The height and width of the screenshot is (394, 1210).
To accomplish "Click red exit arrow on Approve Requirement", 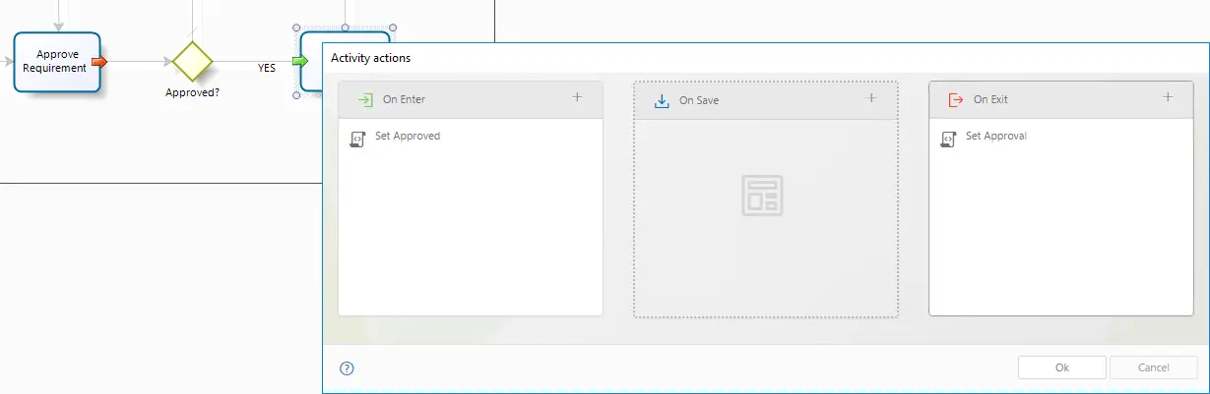I will (x=98, y=62).
